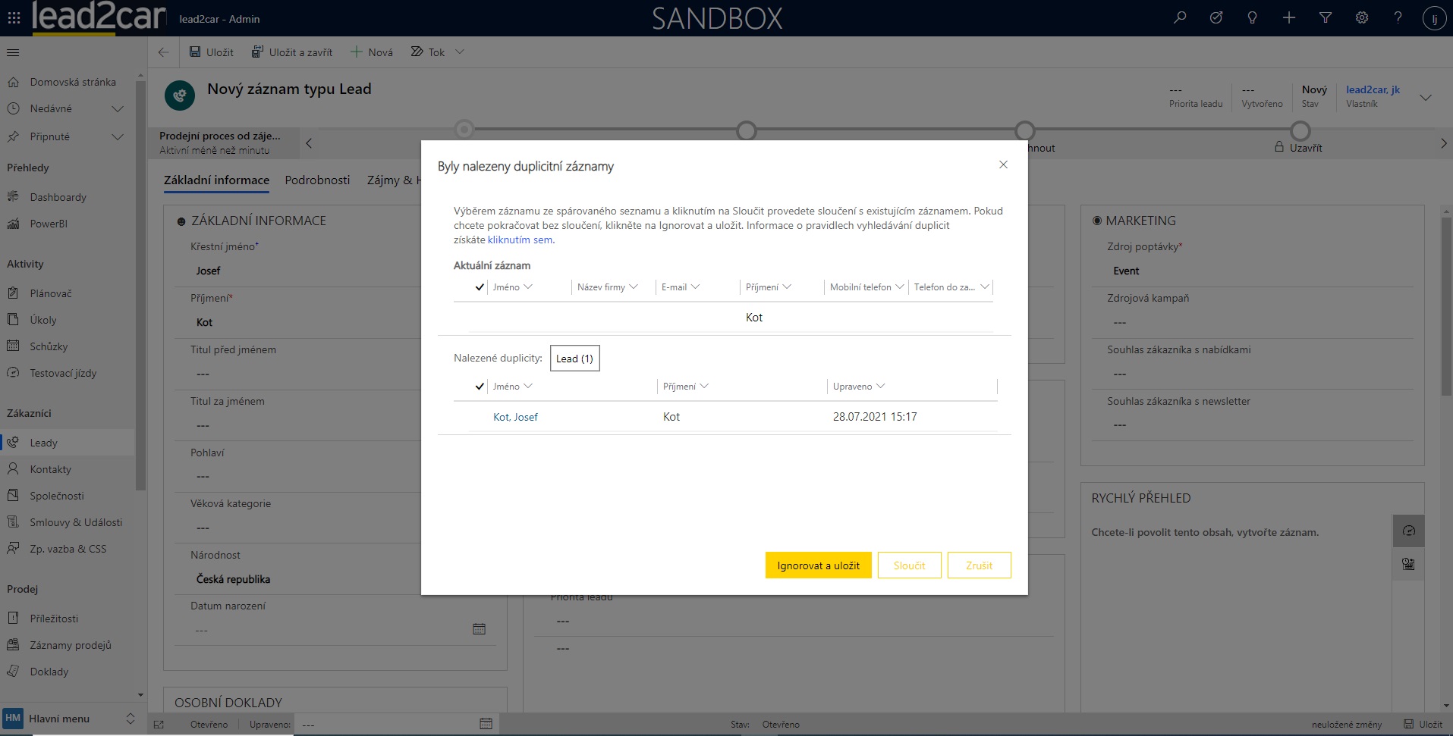Open the lightbulb assistant icon
Image resolution: width=1453 pixels, height=736 pixels.
tap(1253, 17)
